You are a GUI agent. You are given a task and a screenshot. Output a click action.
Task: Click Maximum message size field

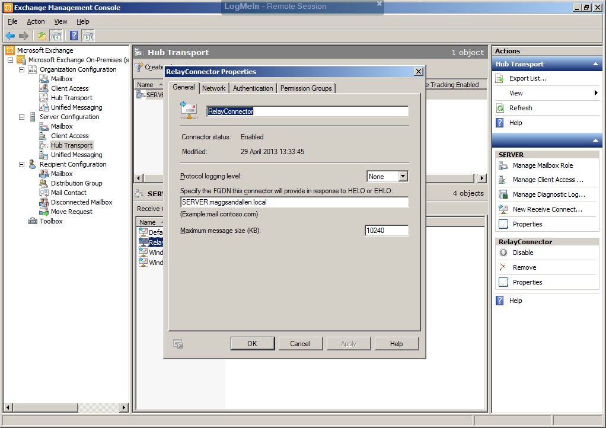(387, 231)
